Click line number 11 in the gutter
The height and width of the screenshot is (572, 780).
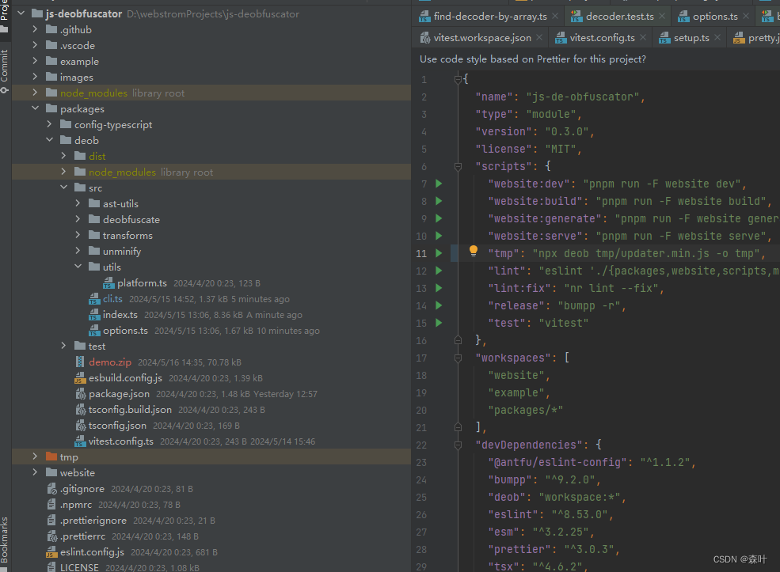coord(421,253)
